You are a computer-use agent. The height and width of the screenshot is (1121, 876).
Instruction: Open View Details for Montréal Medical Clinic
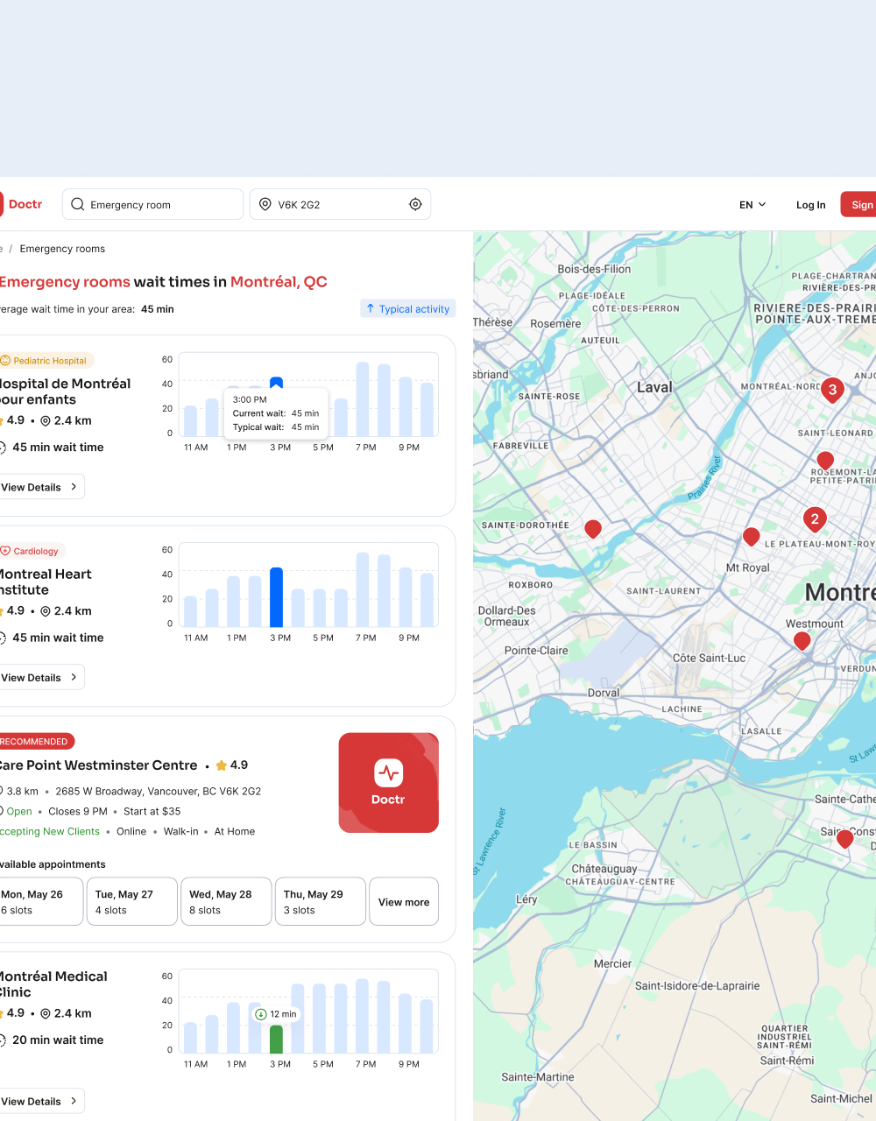pos(40,1101)
